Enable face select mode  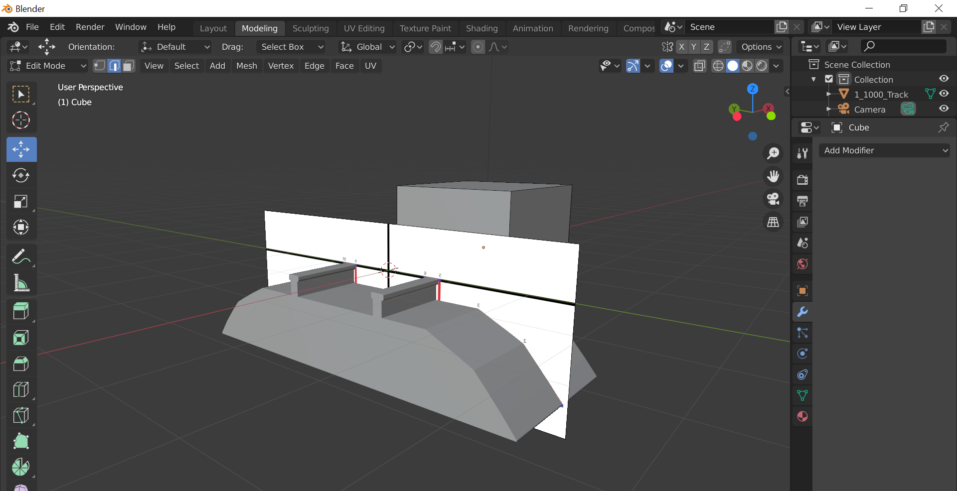pos(129,66)
